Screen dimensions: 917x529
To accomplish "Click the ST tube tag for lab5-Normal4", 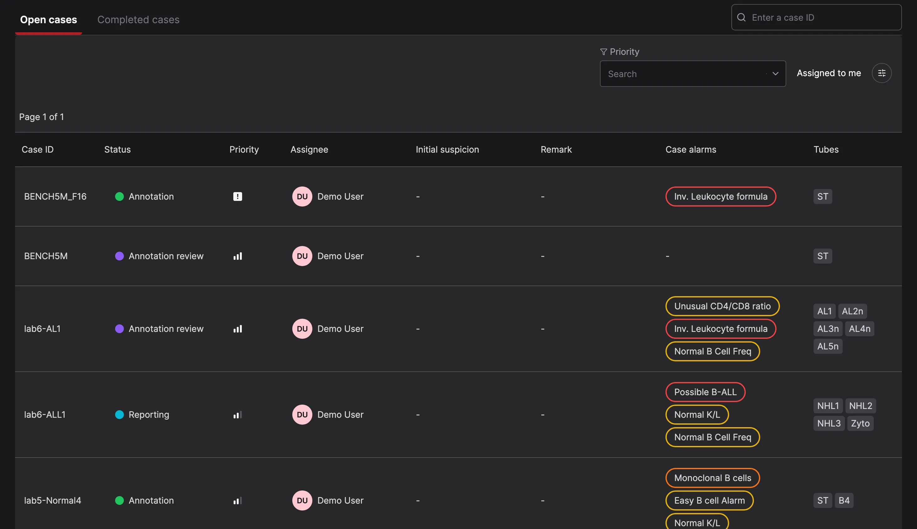I will pos(823,501).
